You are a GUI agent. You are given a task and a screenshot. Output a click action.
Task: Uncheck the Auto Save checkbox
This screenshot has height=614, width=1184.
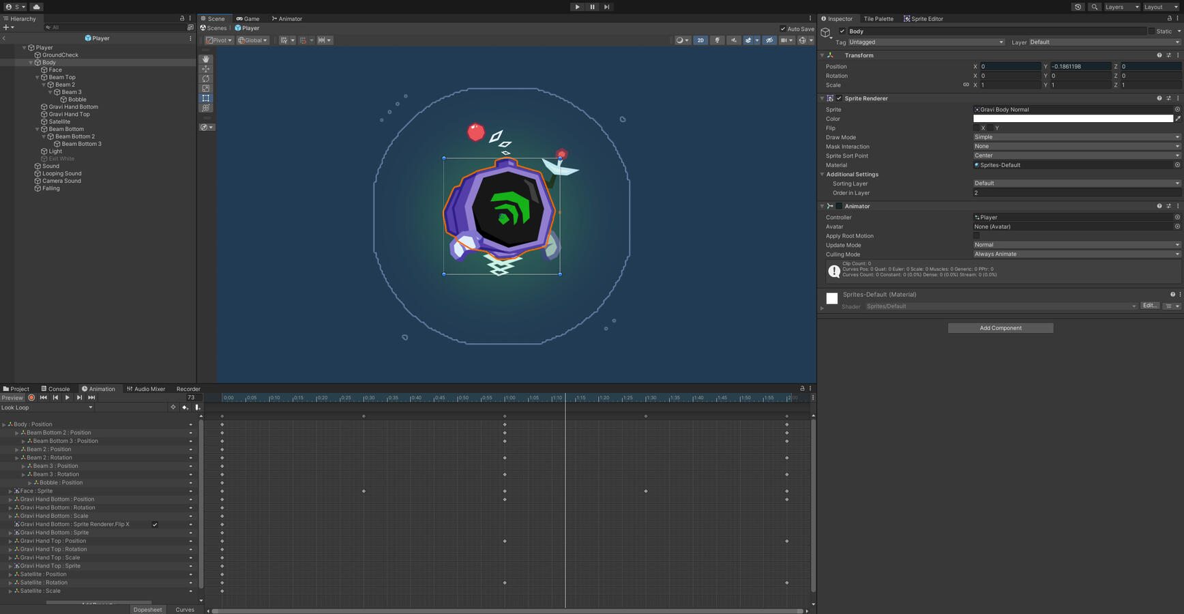(x=783, y=29)
